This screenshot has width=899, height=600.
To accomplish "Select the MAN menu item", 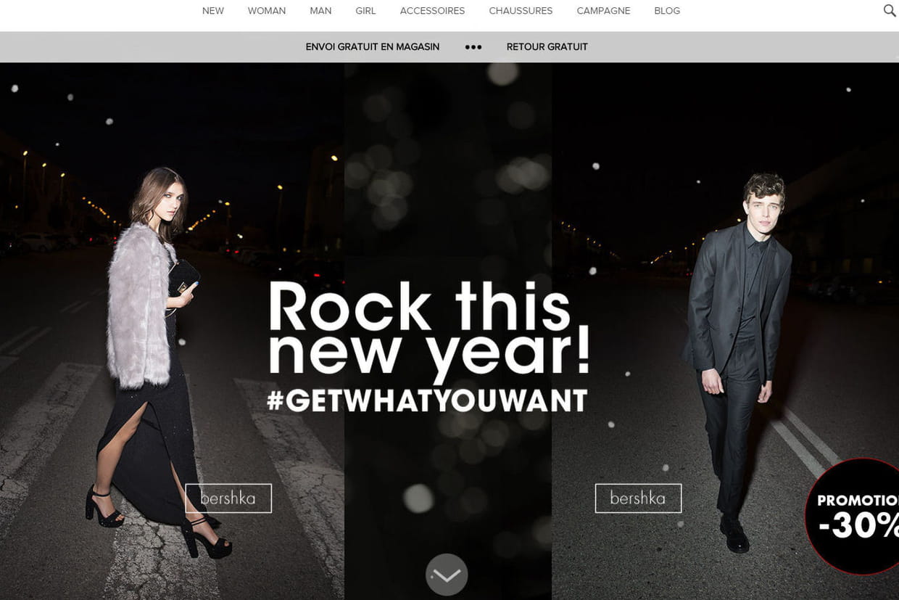I will click(320, 11).
